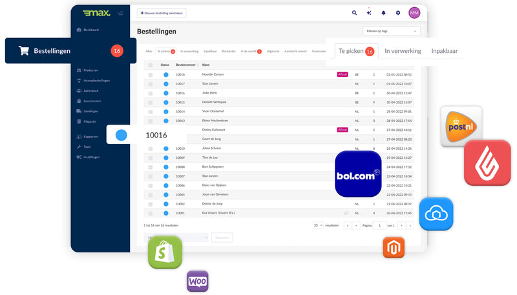Click the Pagina number input field
Image resolution: width=517 pixels, height=295 pixels.
click(x=379, y=225)
